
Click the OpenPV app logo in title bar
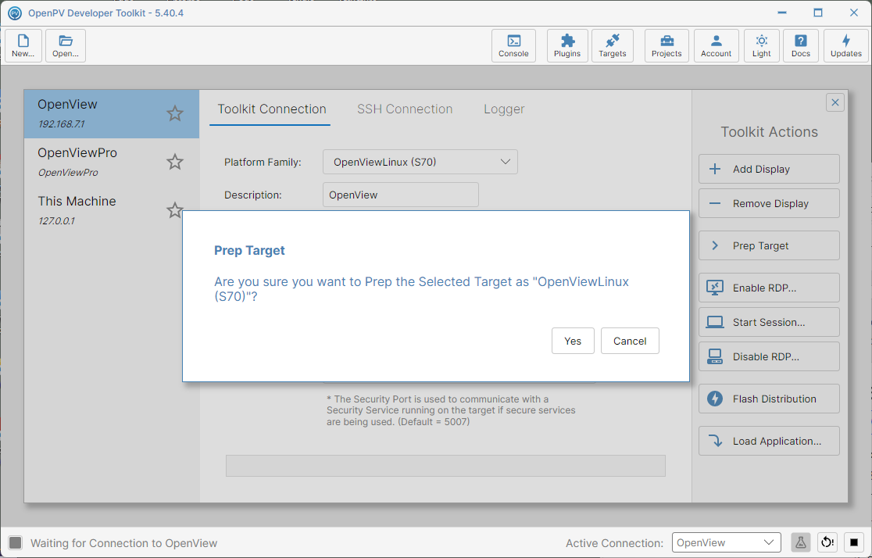(15, 13)
